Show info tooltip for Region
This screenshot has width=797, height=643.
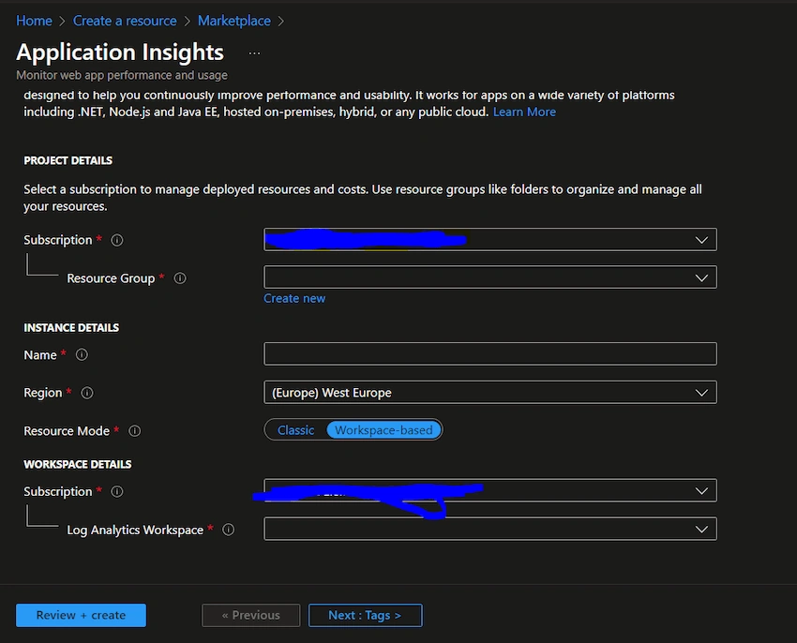87,393
